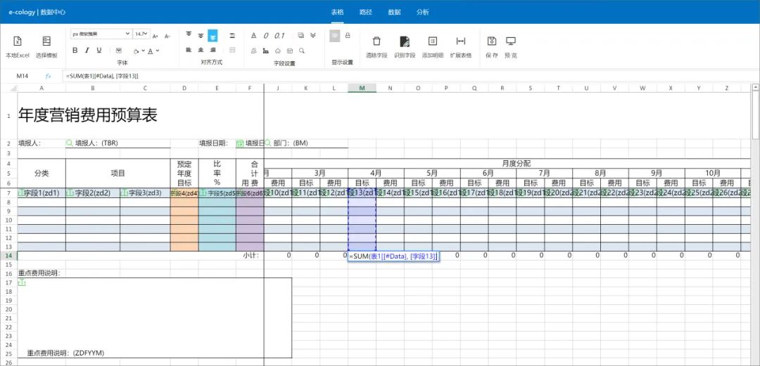
Task: Click the 月度分配 header cell
Action: point(507,163)
